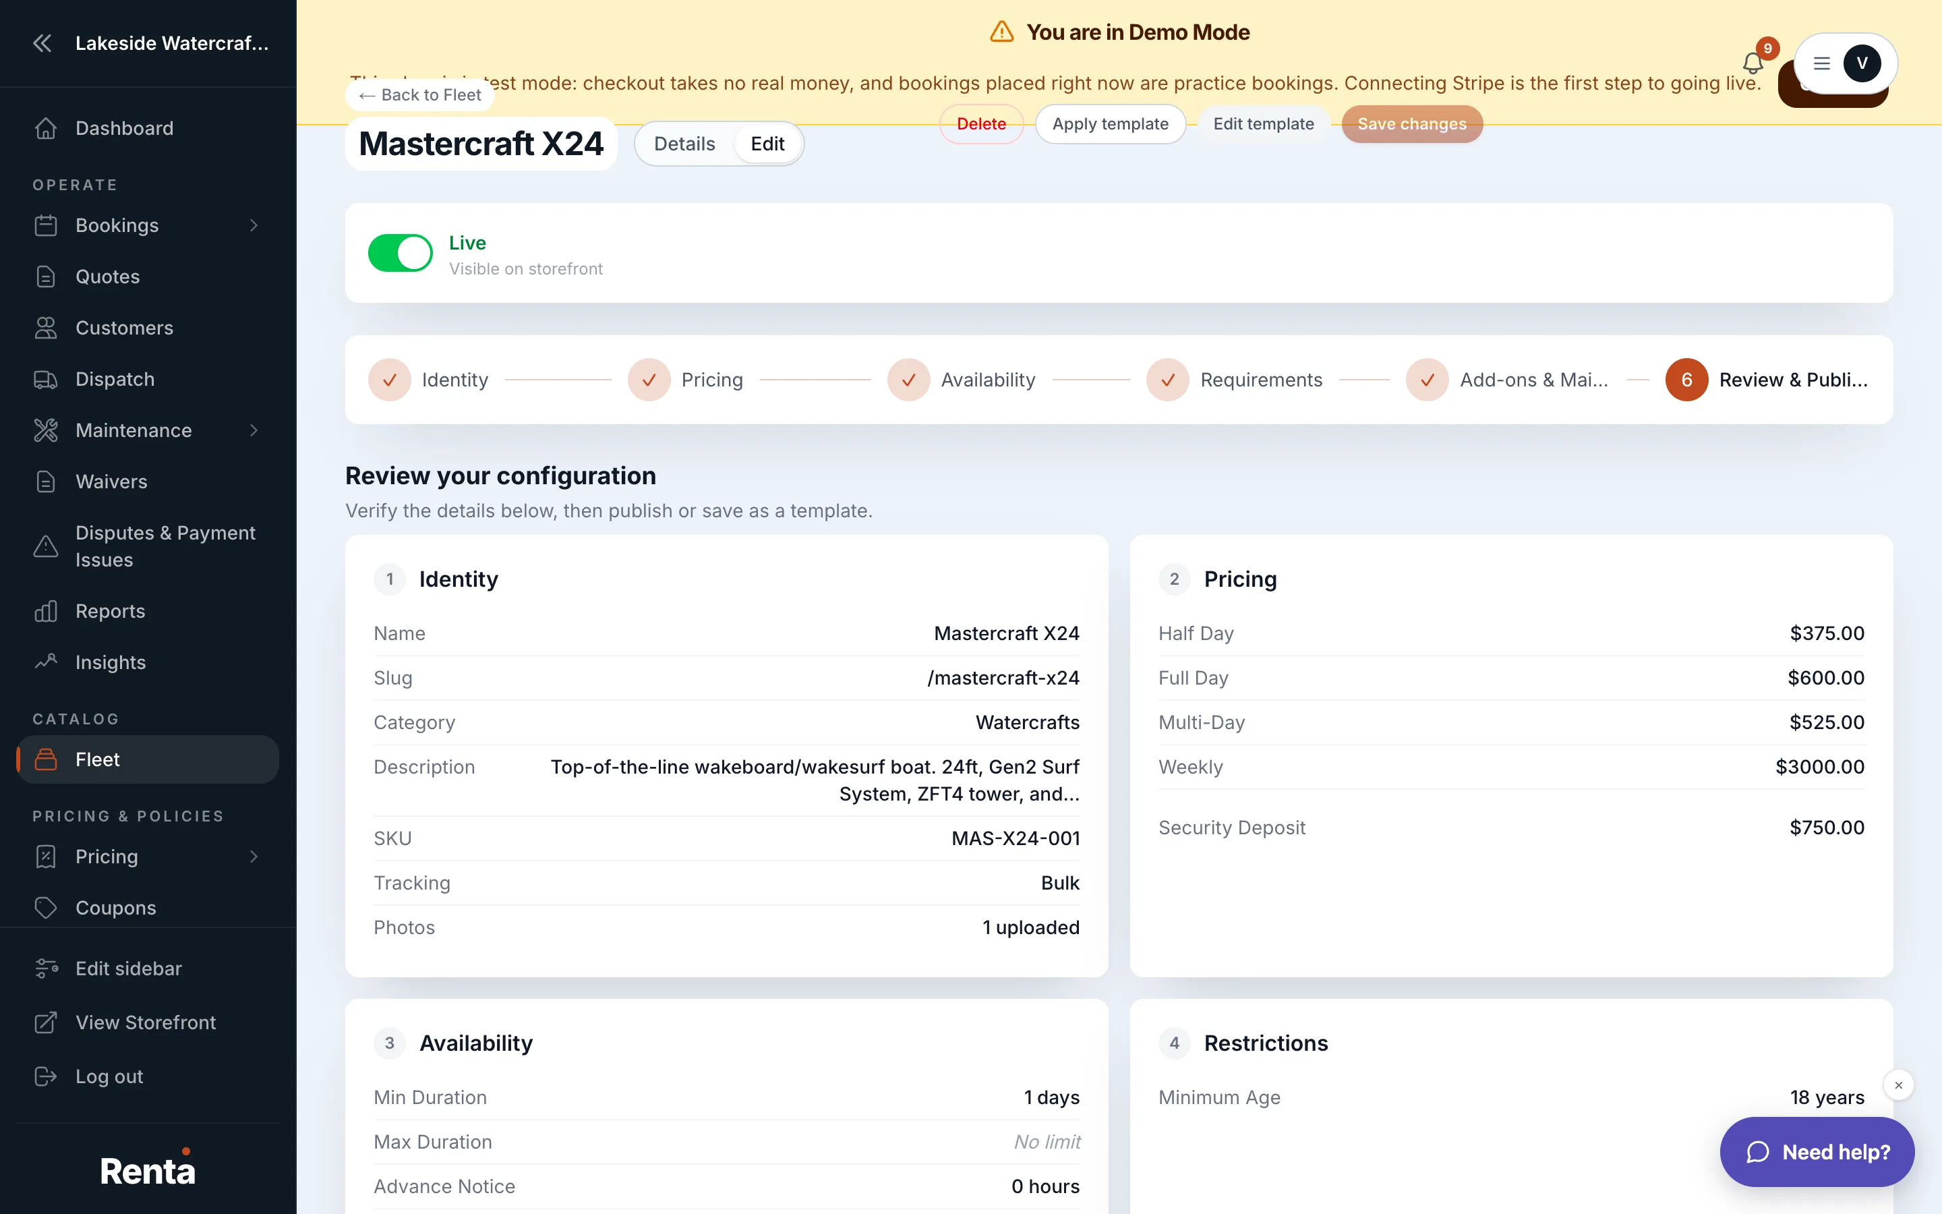The width and height of the screenshot is (1942, 1214).
Task: Click Back to Fleet button
Action: click(419, 96)
